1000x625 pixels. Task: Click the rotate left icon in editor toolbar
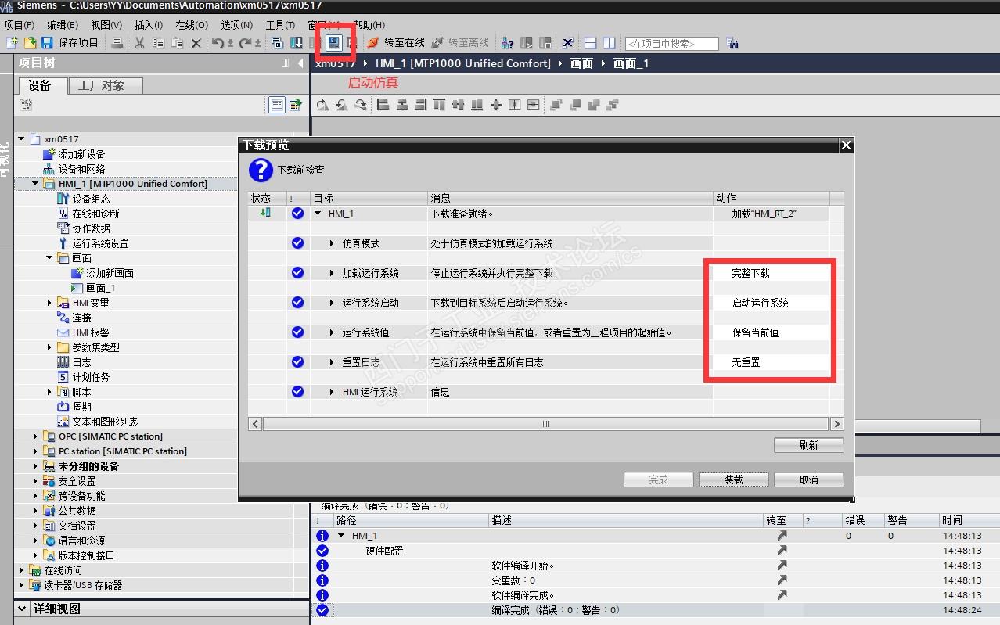point(341,105)
